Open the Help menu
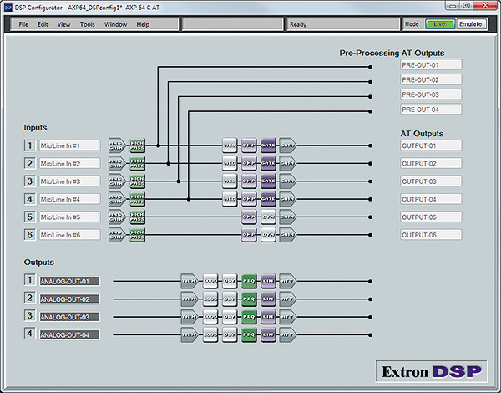Viewport: 501px width, 393px height. click(x=143, y=24)
